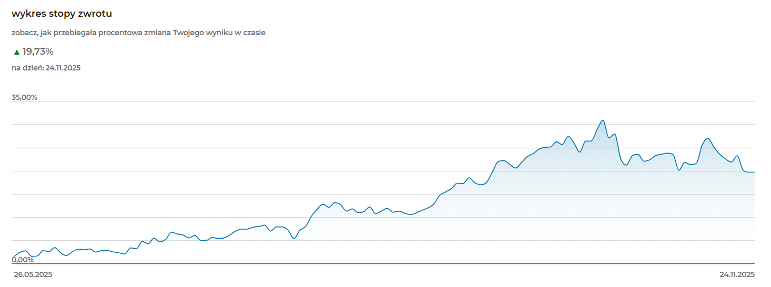
Task: Select the 0,00% y-axis label
Action: click(x=23, y=260)
